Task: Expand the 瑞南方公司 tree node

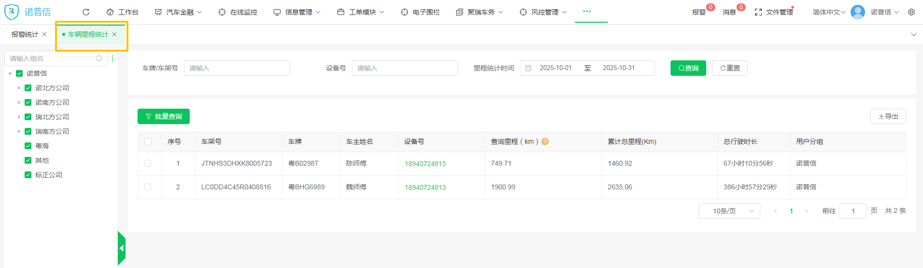Action: click(x=19, y=131)
